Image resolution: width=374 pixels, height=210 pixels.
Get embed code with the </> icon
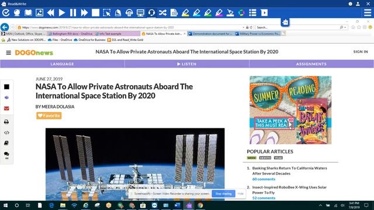(6, 132)
